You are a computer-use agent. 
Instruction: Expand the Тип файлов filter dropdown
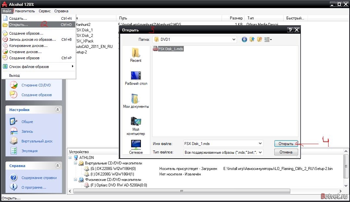[260, 152]
